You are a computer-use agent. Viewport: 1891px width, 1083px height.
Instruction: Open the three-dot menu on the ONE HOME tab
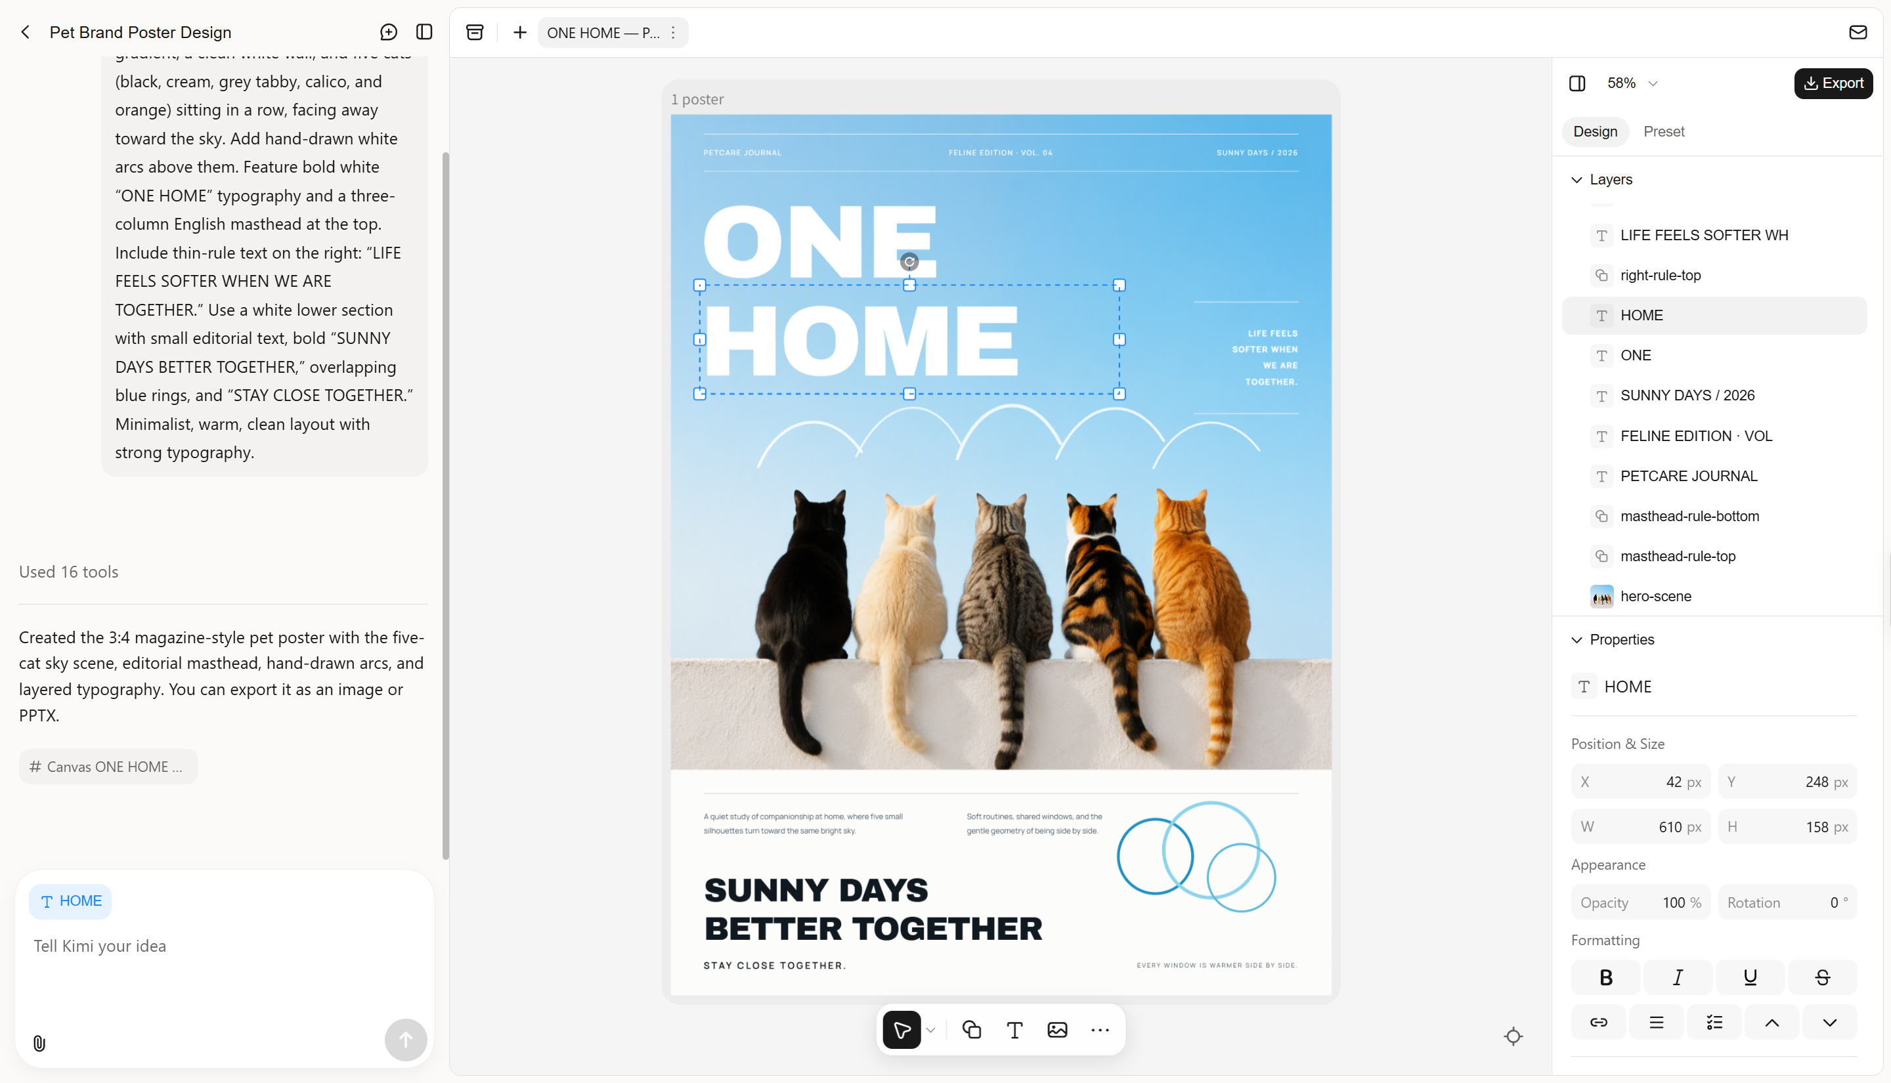click(x=673, y=32)
